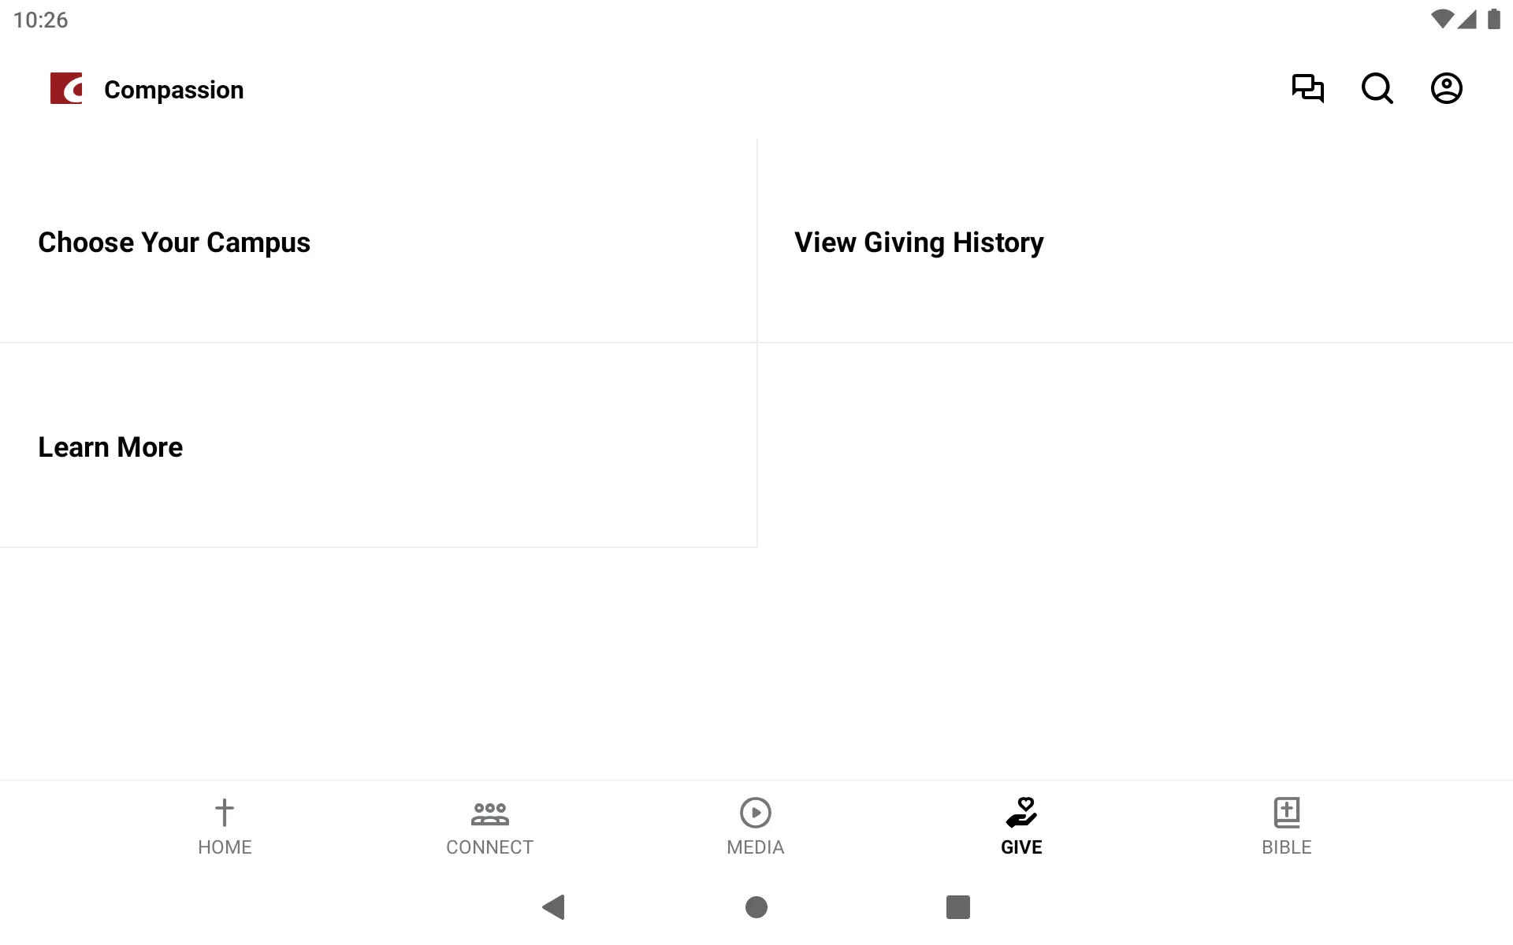Tap the chat/messages icon in toolbar
Image resolution: width=1513 pixels, height=945 pixels.
tap(1307, 88)
